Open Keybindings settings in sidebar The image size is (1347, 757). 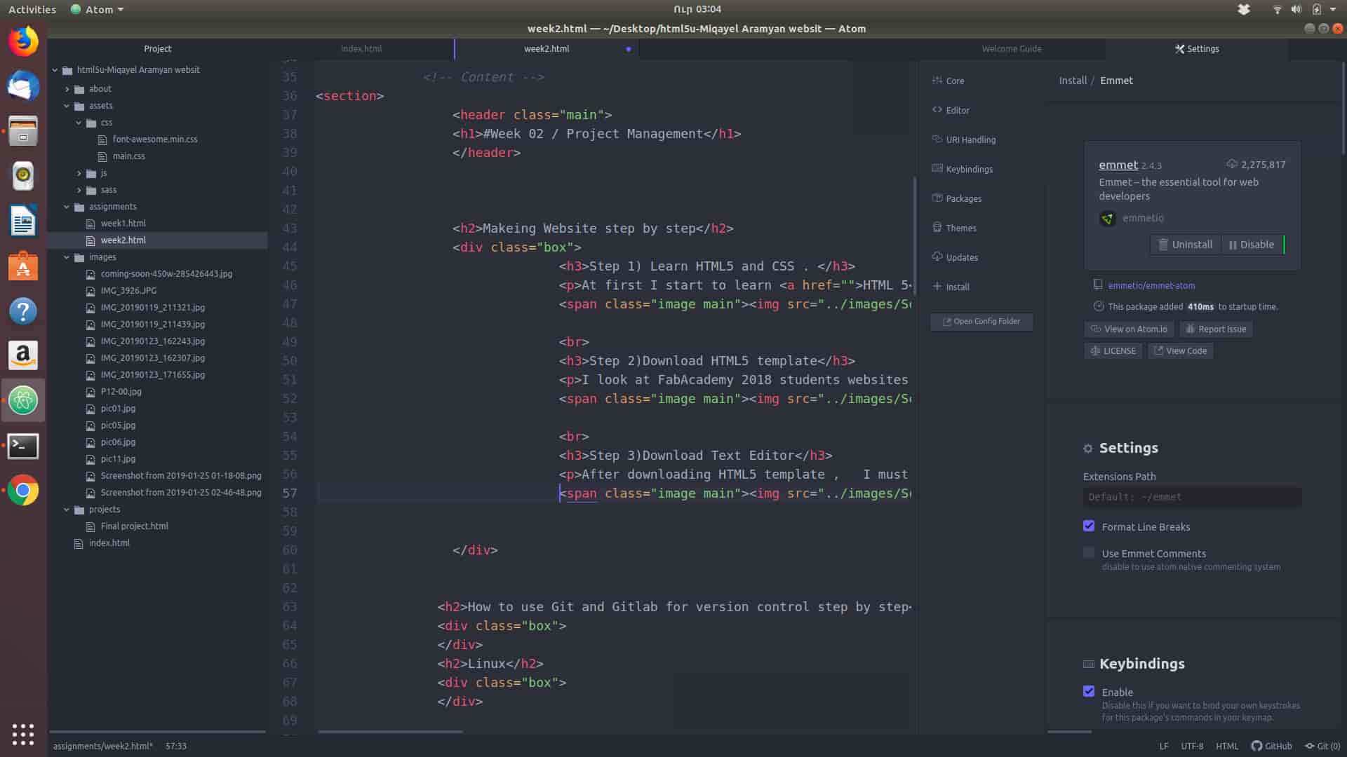point(968,169)
